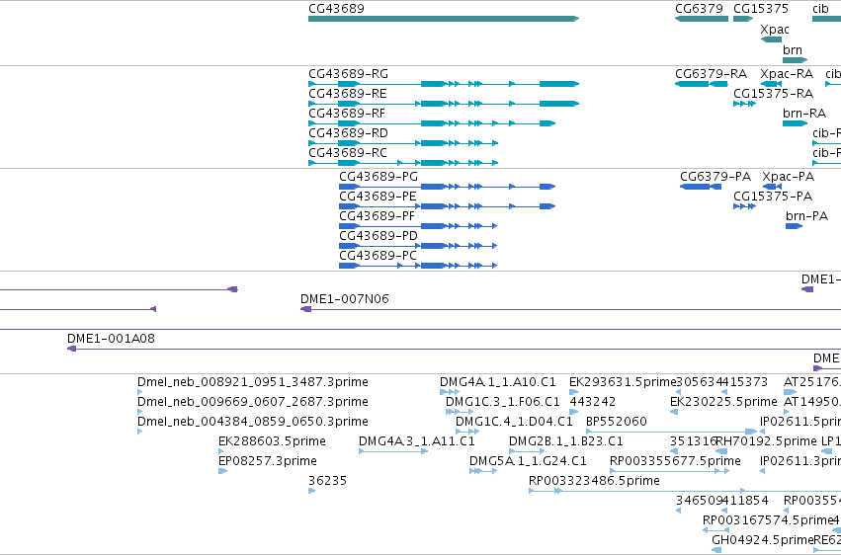Image resolution: width=841 pixels, height=555 pixels.
Task: Click the brn gene label
Action: [x=793, y=49]
